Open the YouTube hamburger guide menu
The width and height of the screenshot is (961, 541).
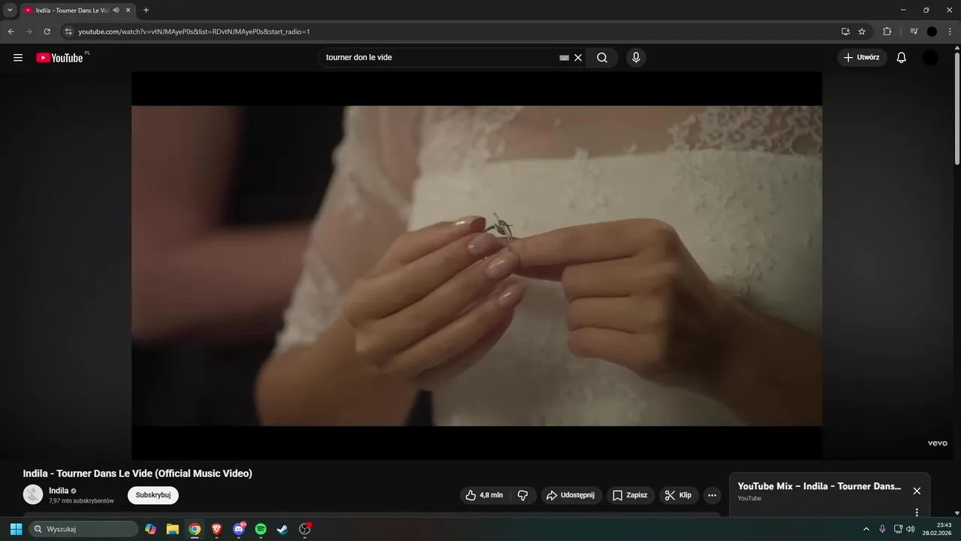click(18, 58)
